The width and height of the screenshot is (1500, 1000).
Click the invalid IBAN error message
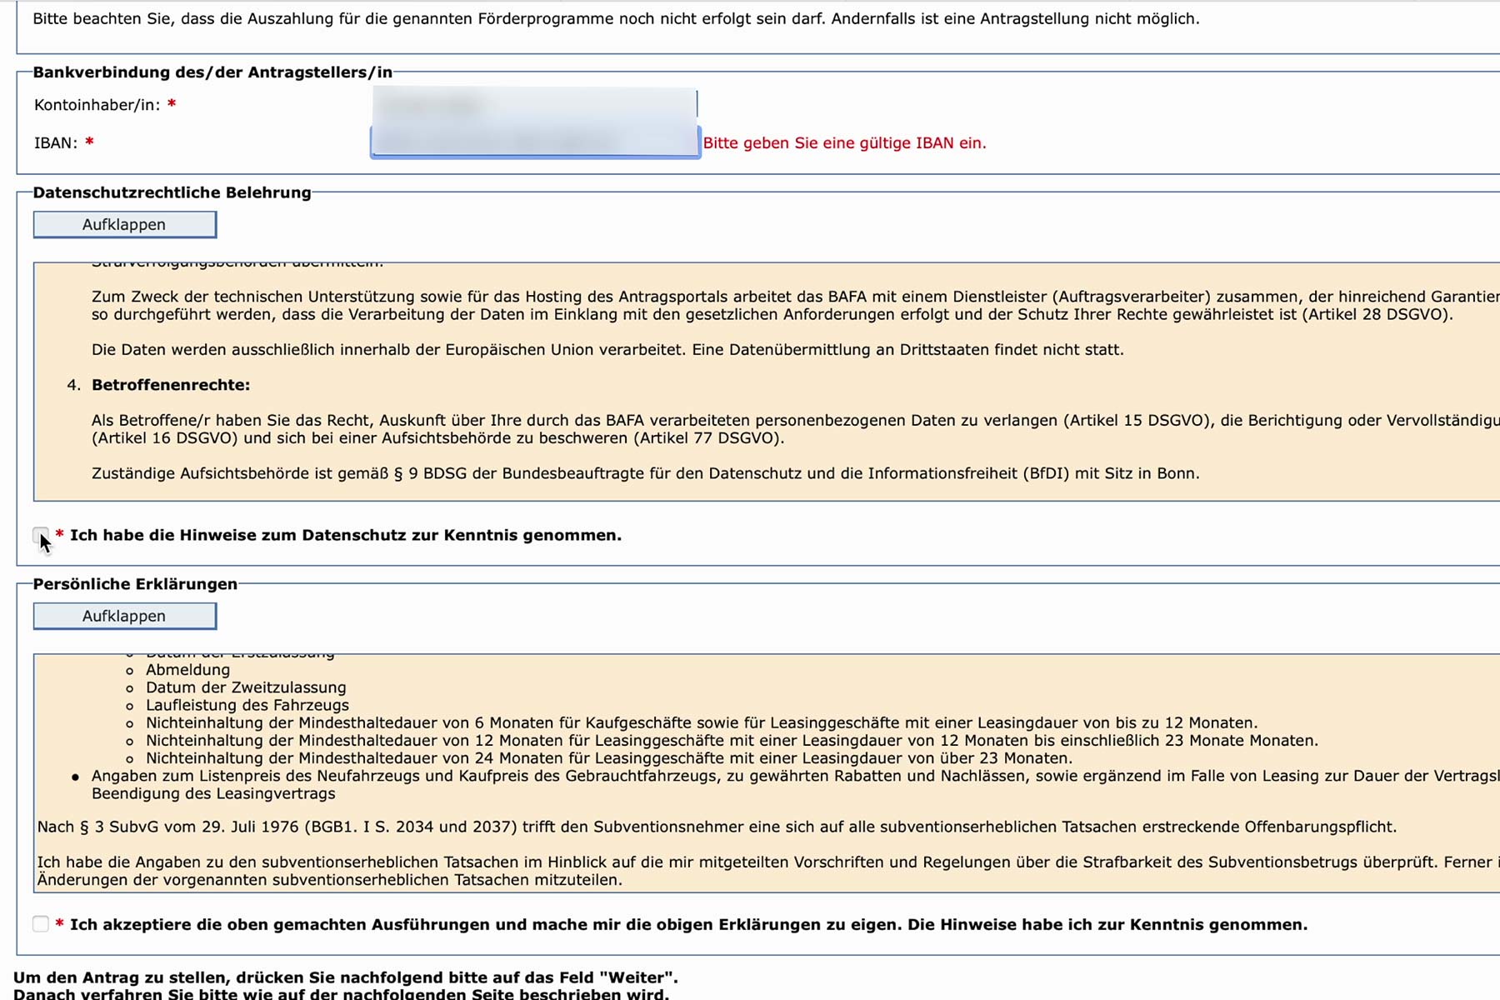point(843,142)
